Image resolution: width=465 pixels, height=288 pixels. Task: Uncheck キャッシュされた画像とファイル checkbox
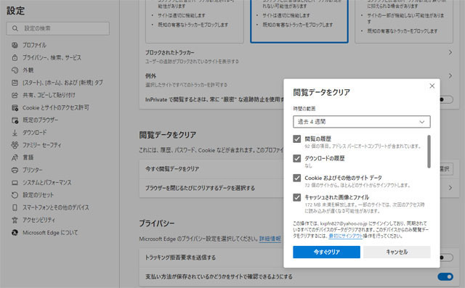click(x=297, y=197)
